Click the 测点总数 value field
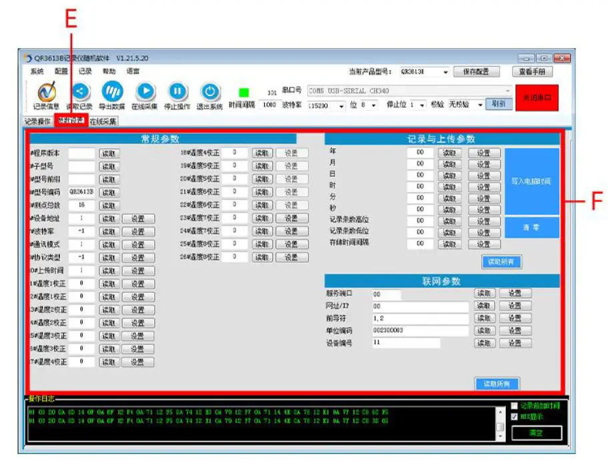Image resolution: width=608 pixels, height=467 pixels. (x=81, y=205)
